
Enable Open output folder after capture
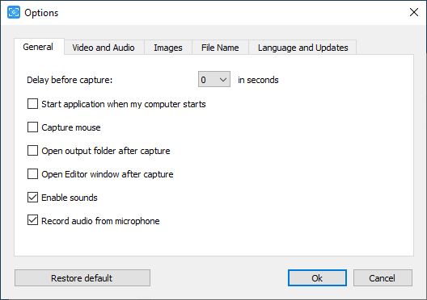coord(32,151)
